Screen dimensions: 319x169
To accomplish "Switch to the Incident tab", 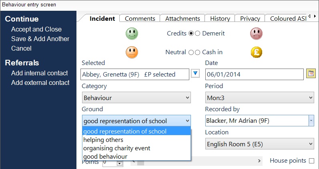I will point(102,18).
